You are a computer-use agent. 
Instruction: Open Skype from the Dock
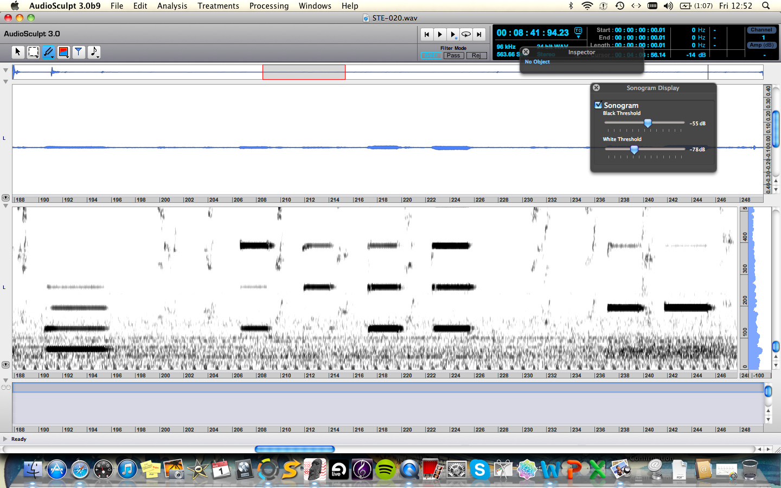click(x=479, y=469)
